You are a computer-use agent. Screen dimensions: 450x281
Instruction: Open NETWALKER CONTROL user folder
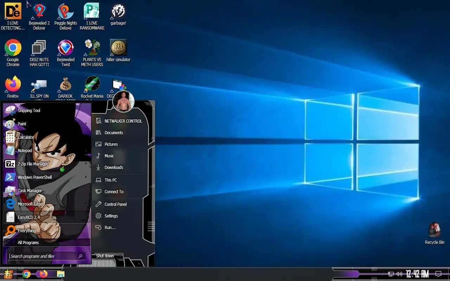[120, 121]
